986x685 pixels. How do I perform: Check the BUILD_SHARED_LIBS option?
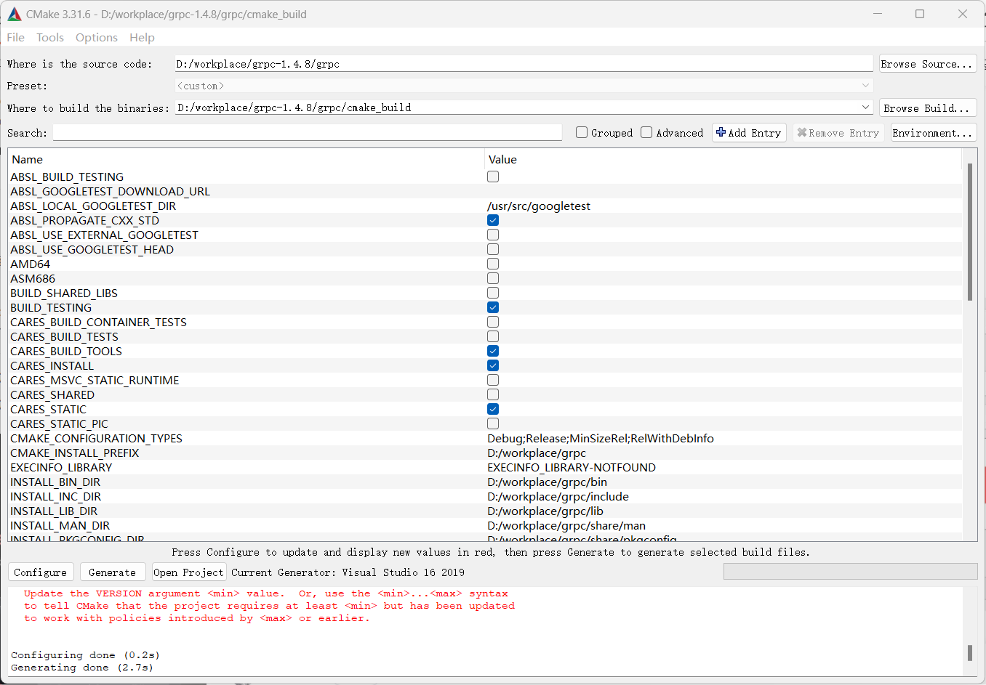pyautogui.click(x=493, y=293)
